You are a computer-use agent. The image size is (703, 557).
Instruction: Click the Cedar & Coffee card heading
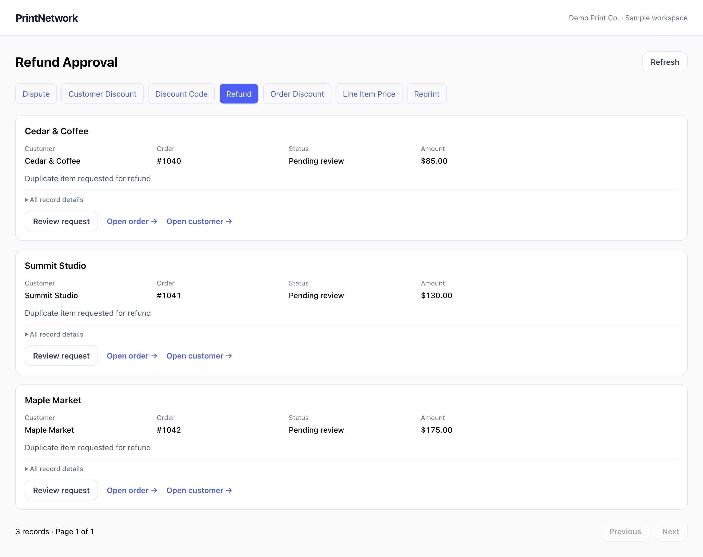56,131
